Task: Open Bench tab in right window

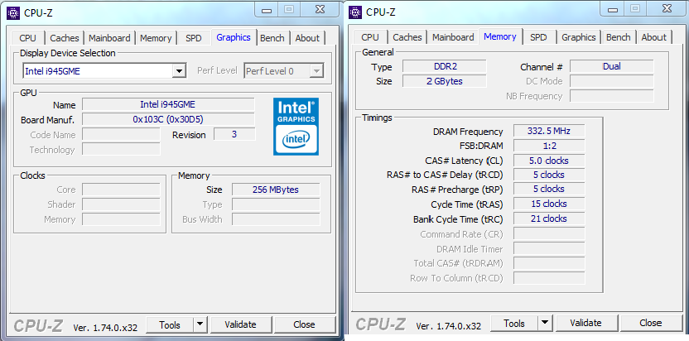Action: pos(619,37)
